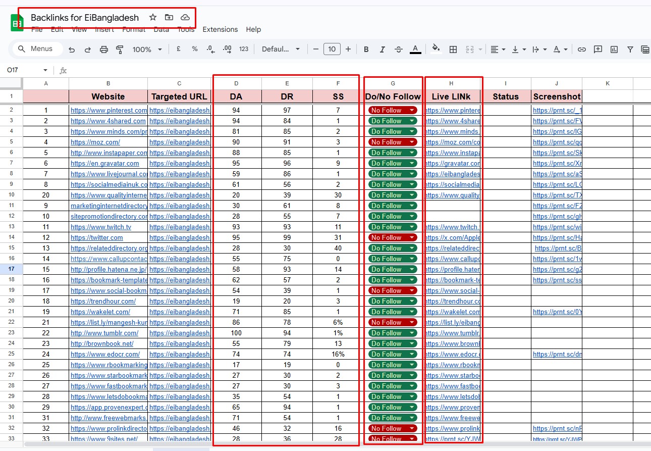Open the Help menu

click(253, 29)
